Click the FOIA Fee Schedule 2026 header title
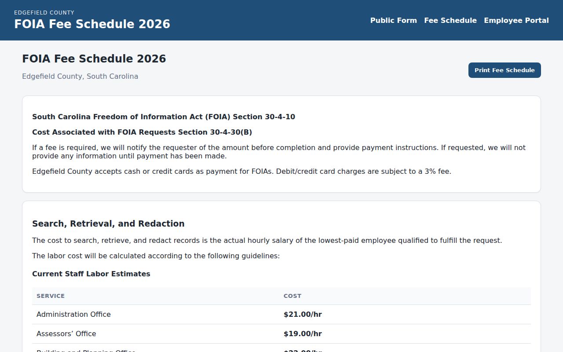 (x=92, y=24)
